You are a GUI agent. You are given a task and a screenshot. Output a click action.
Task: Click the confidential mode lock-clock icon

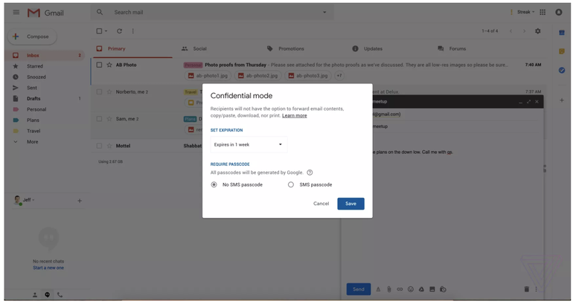443,289
